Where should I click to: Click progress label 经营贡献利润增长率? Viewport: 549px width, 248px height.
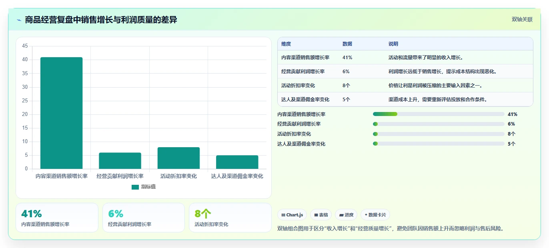(x=299, y=124)
